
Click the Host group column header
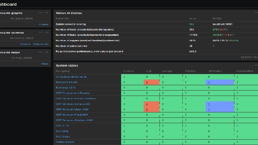62,71
